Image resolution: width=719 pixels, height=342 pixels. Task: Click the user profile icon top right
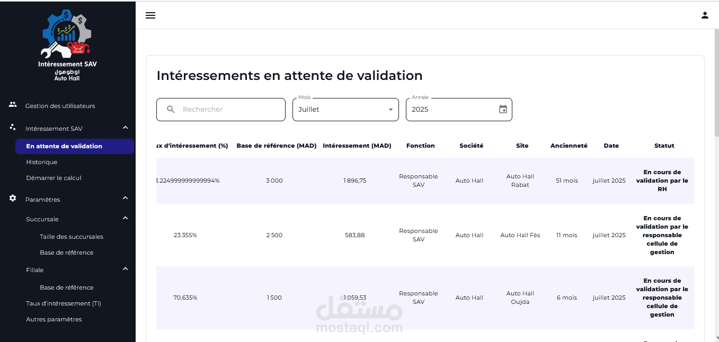point(705,15)
